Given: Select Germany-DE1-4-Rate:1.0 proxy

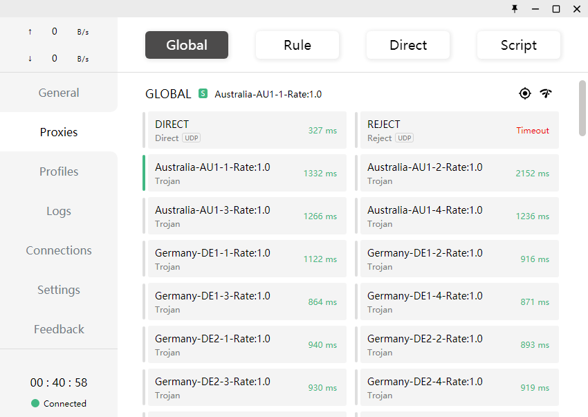Looking at the screenshot, I should [459, 302].
